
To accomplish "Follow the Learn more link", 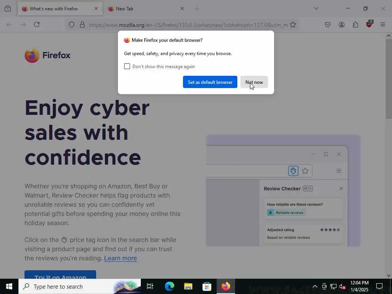I will (x=121, y=258).
